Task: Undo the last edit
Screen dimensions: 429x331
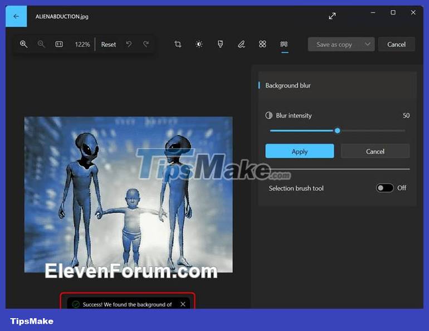Action: [129, 44]
